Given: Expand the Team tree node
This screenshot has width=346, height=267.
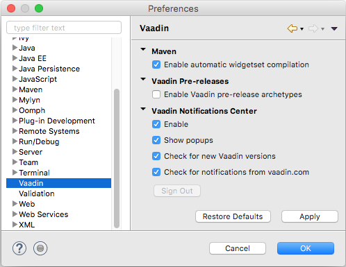Looking at the screenshot, I should point(15,162).
